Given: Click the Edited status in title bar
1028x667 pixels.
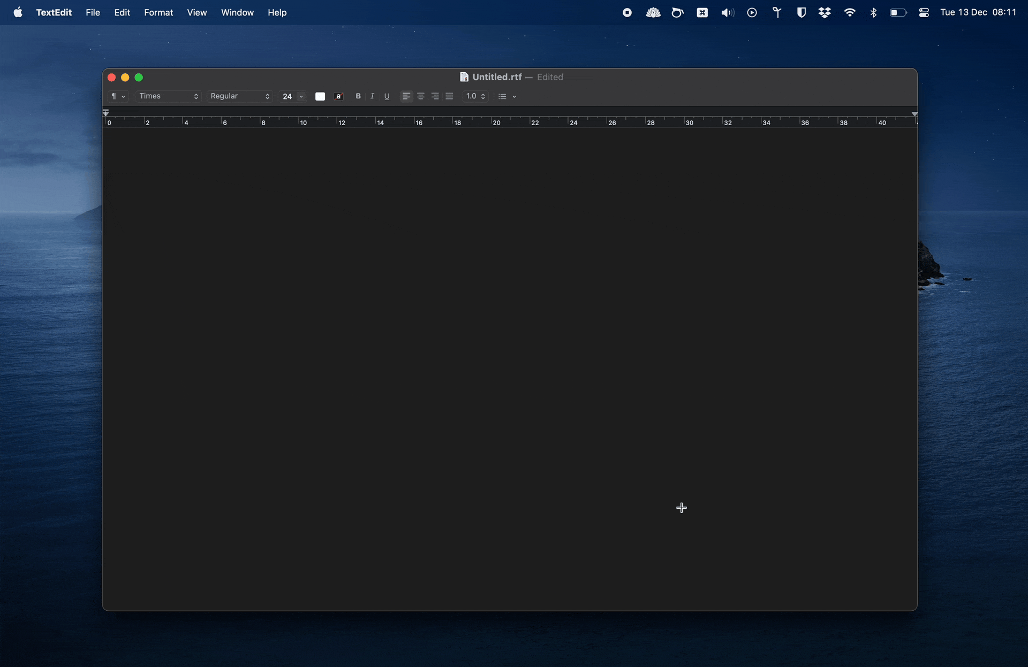Looking at the screenshot, I should [550, 77].
